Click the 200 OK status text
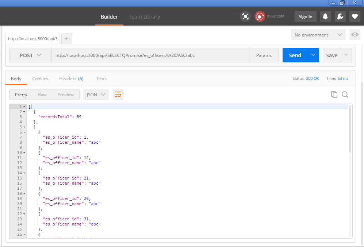 tap(313, 78)
